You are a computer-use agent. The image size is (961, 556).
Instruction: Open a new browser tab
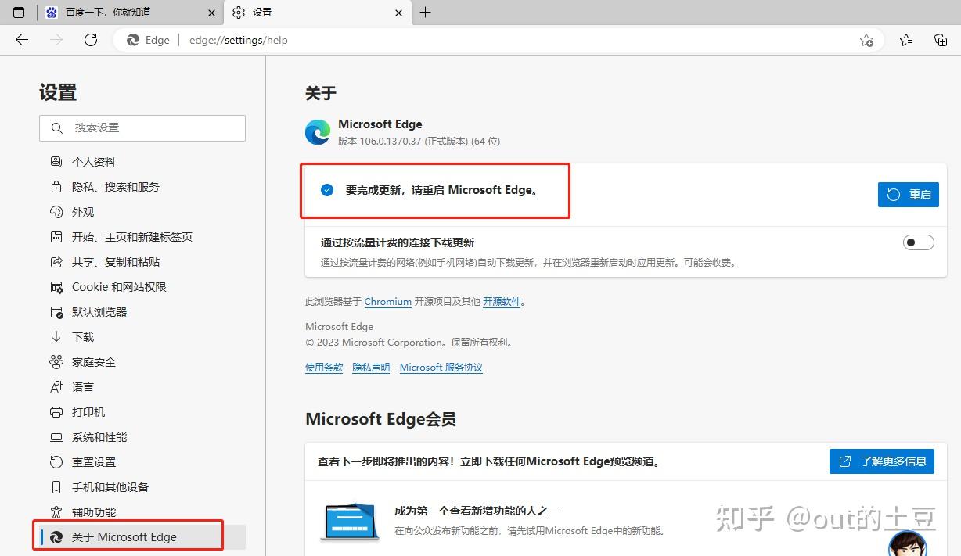[426, 13]
